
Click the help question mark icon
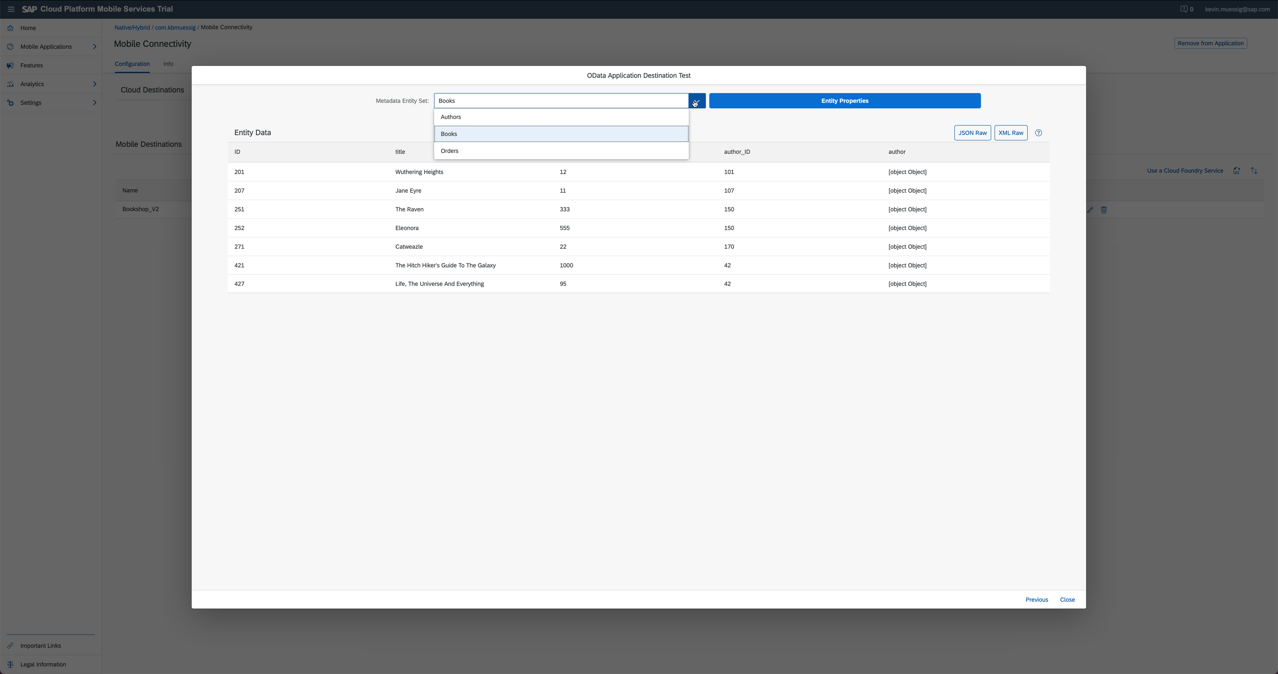coord(1038,133)
